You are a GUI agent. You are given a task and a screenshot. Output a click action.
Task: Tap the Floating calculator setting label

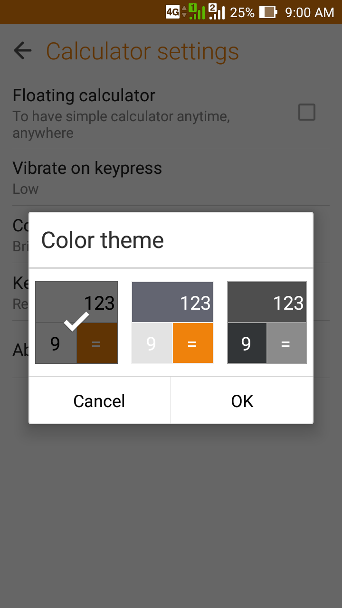click(x=84, y=95)
